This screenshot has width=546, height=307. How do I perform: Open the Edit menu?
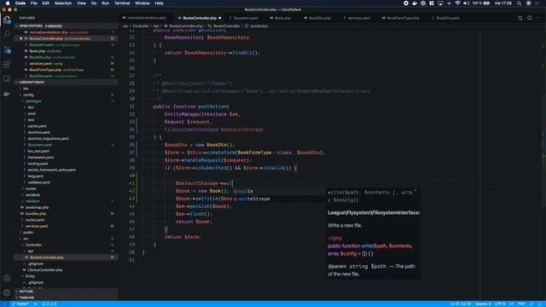click(x=45, y=3)
